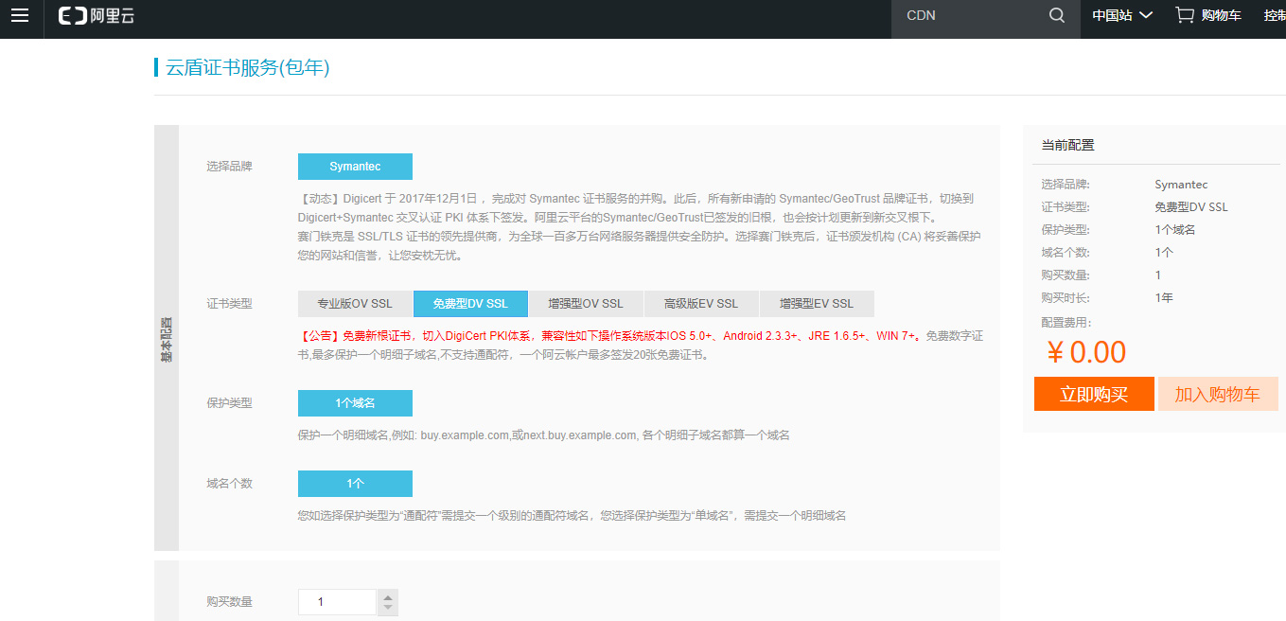The width and height of the screenshot is (1286, 621).
Task: Open the shopping cart icon
Action: 1184,15
